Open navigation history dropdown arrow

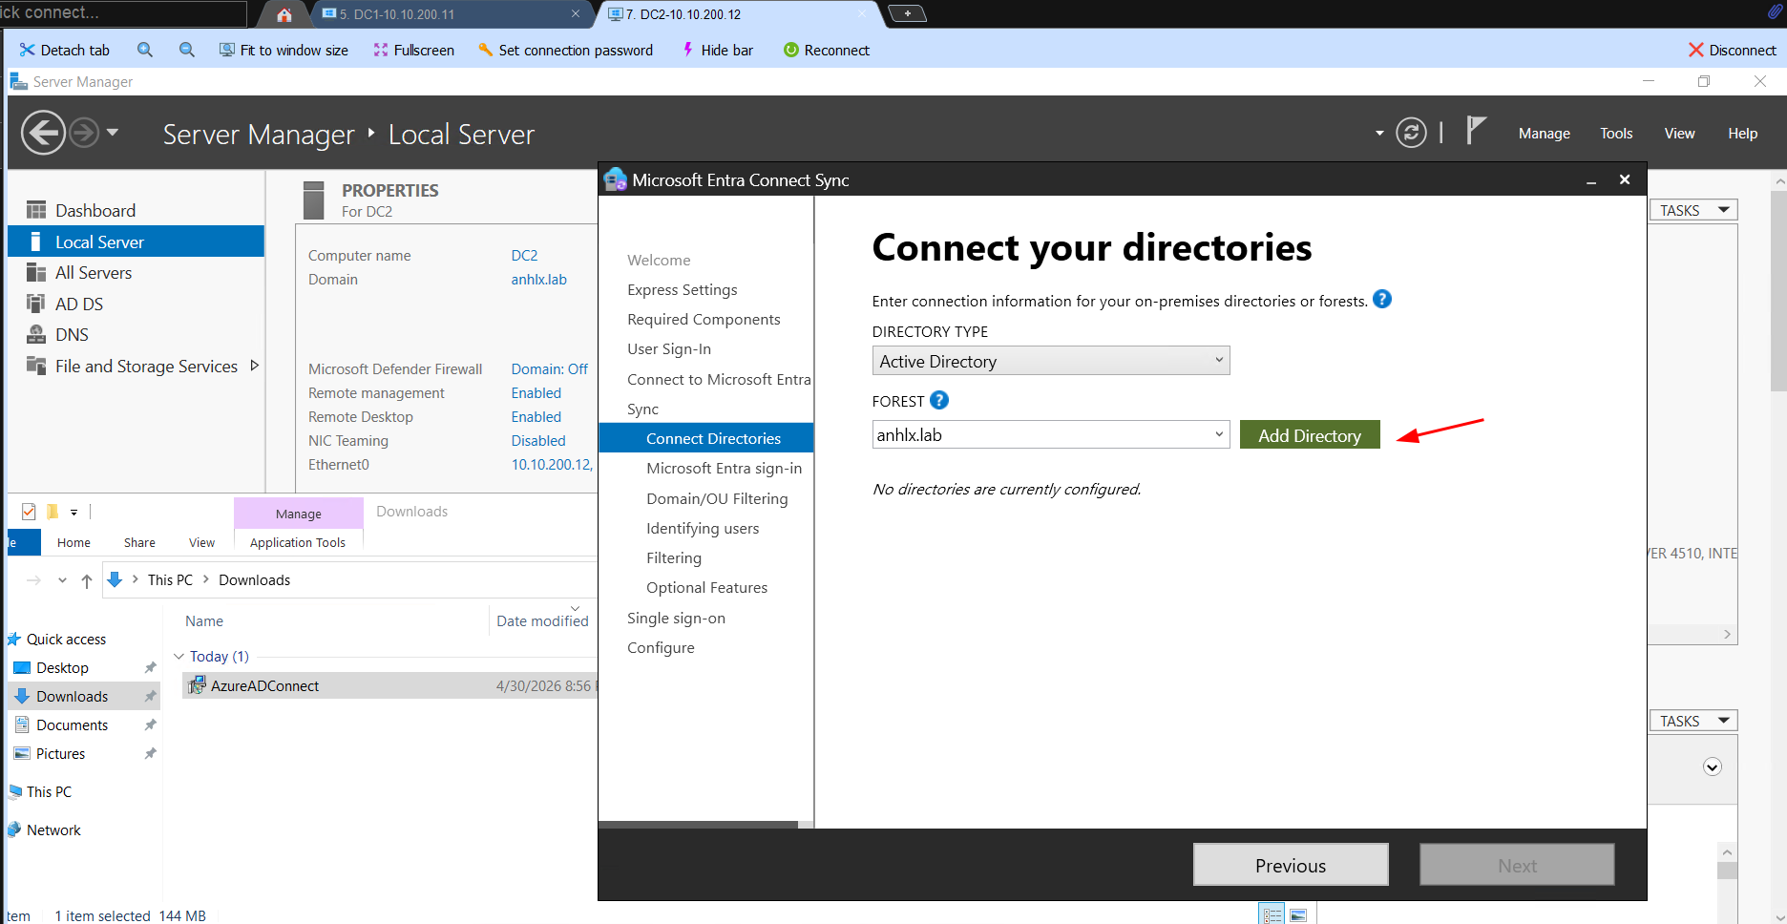(113, 132)
